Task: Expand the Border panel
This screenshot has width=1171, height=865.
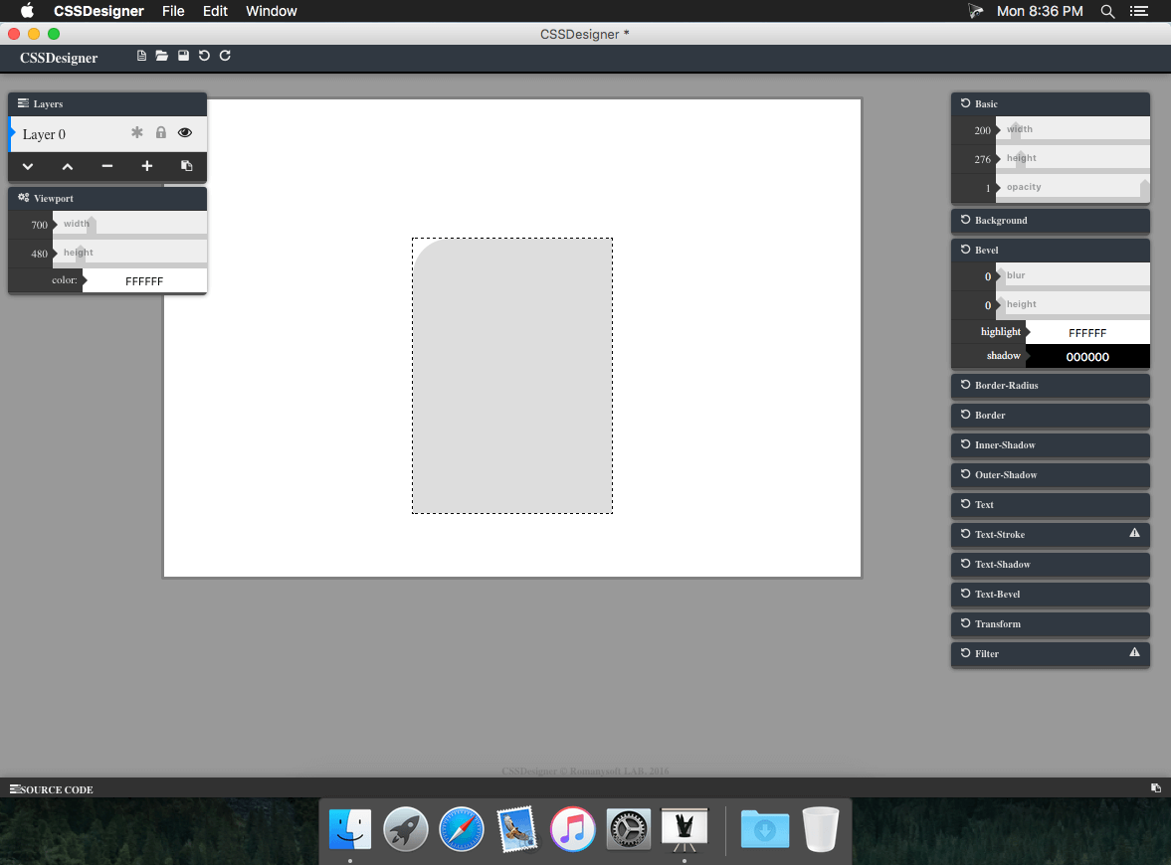Action: tap(1050, 415)
